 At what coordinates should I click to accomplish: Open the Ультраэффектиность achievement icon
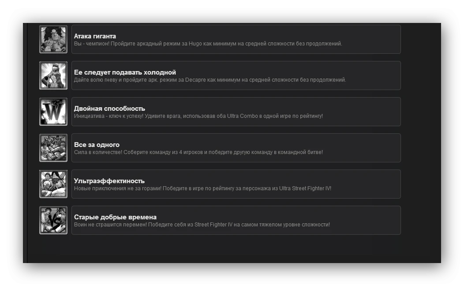click(53, 184)
